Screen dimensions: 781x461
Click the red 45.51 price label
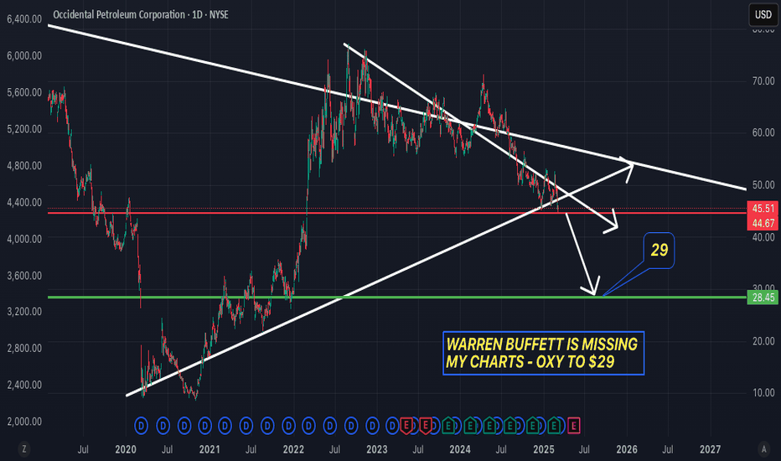point(763,209)
